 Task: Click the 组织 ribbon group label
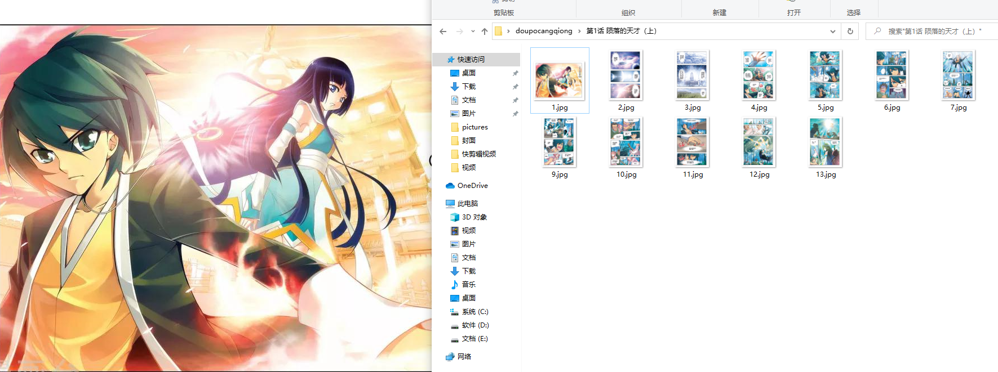coord(628,12)
